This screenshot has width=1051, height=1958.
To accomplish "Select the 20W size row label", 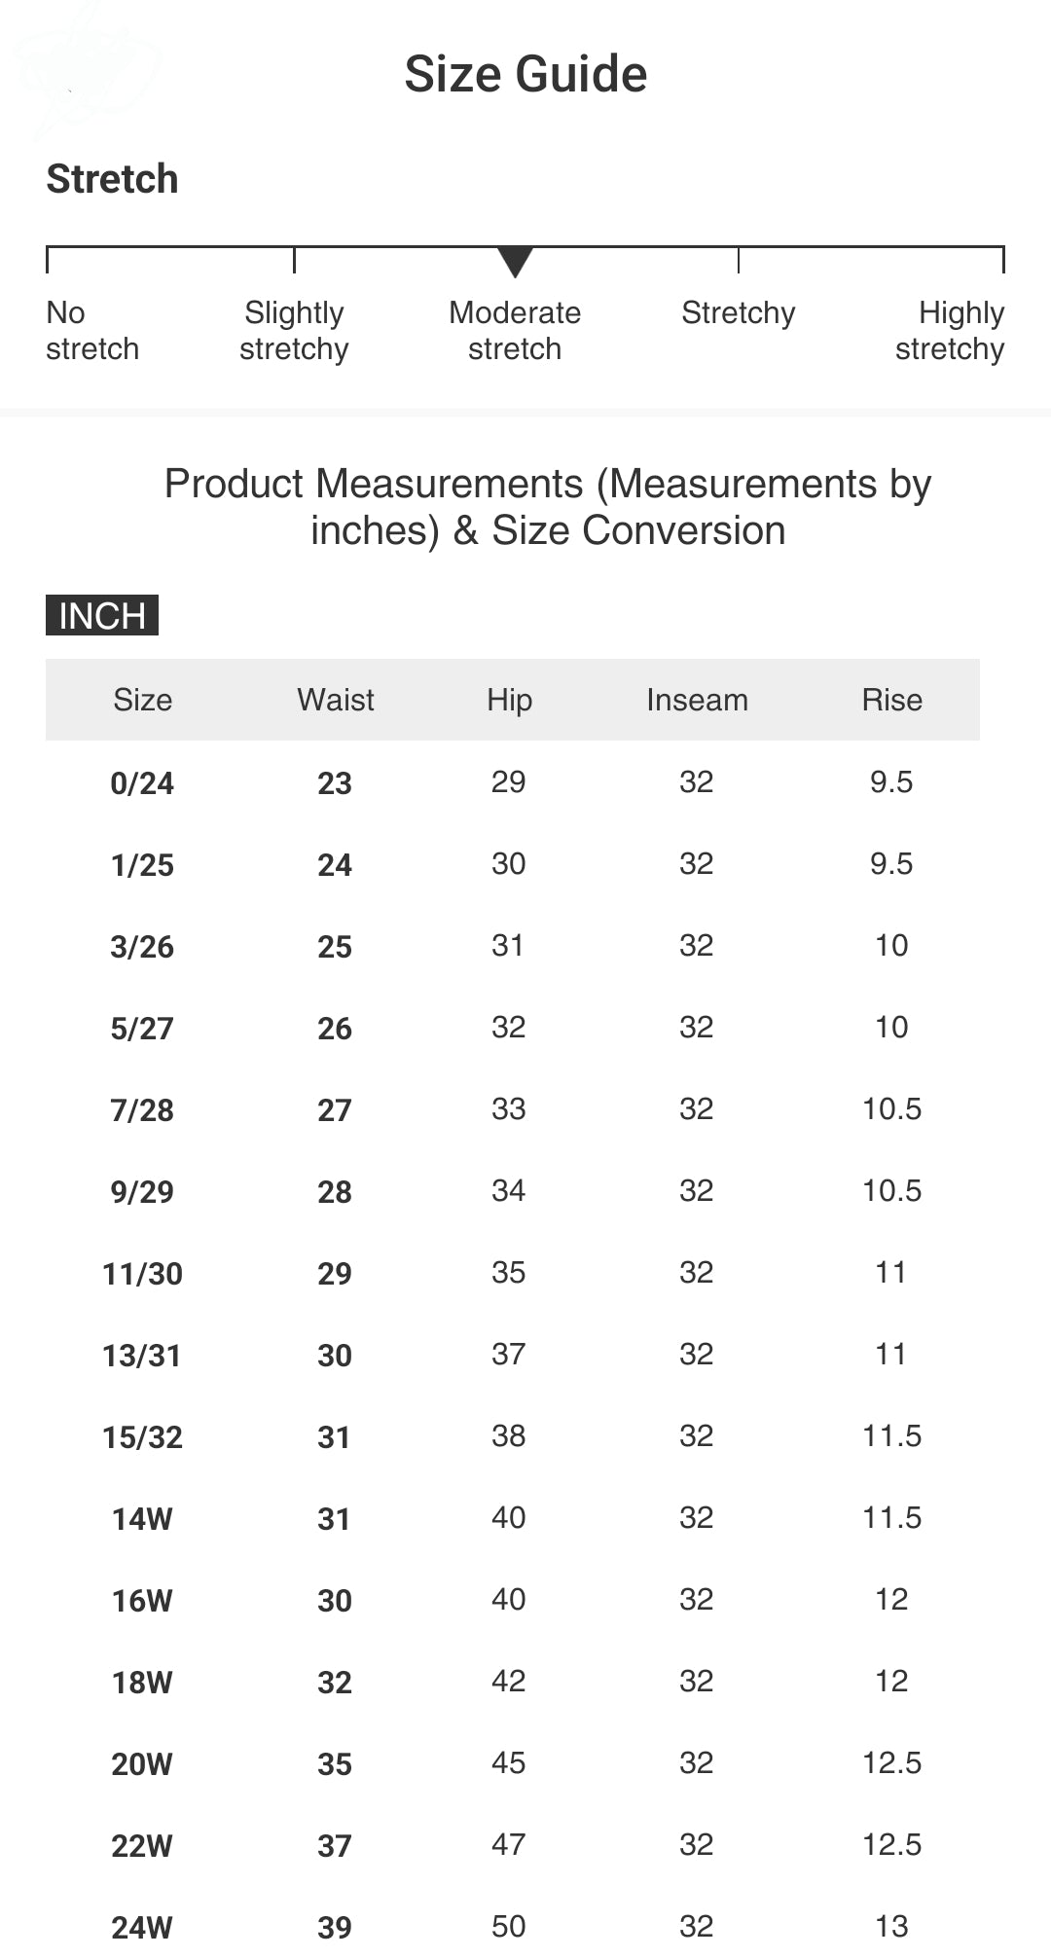I will (x=142, y=1764).
